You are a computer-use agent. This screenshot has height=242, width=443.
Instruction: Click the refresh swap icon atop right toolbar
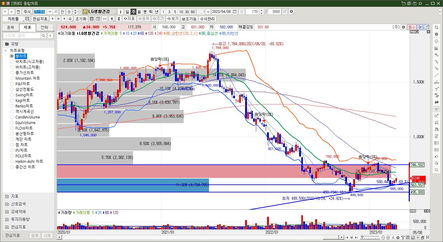point(437,28)
